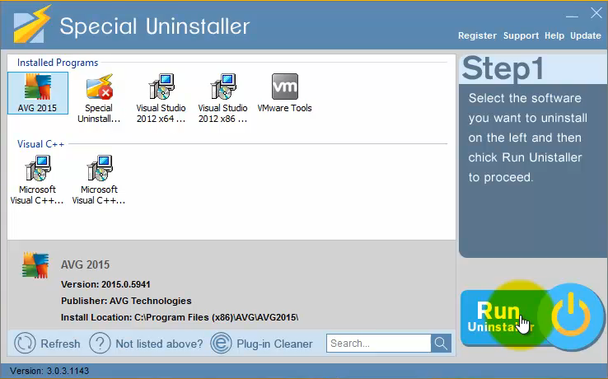Open the Register menu link
This screenshot has width=608, height=379.
coord(477,35)
